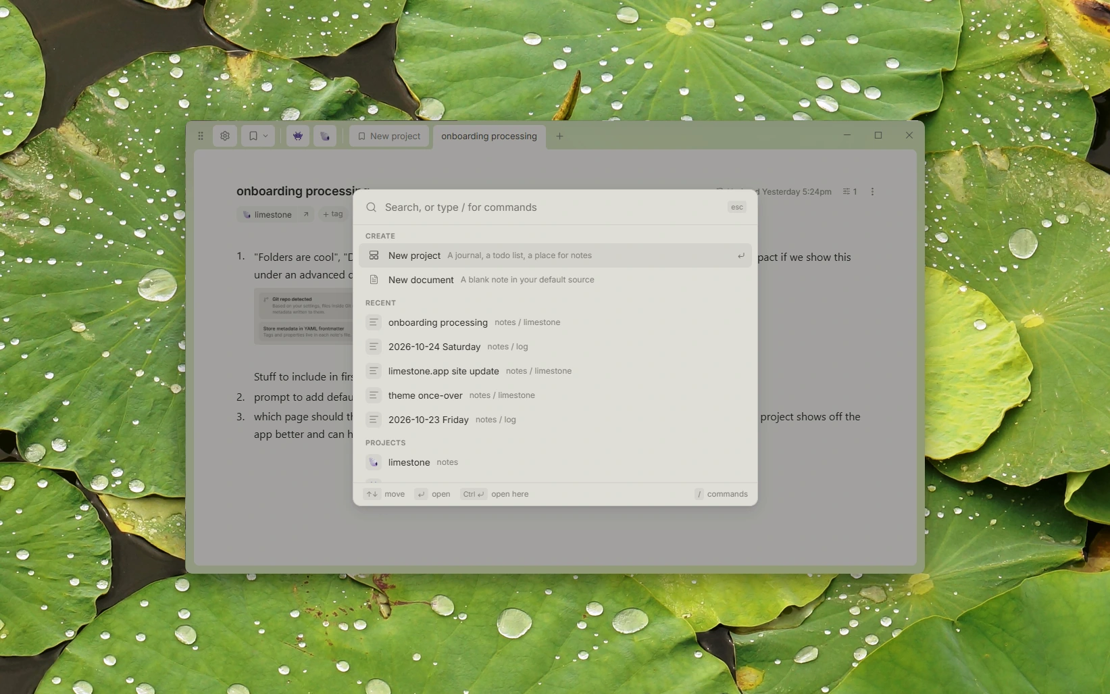Click the + tag button
The height and width of the screenshot is (694, 1110).
pos(333,214)
